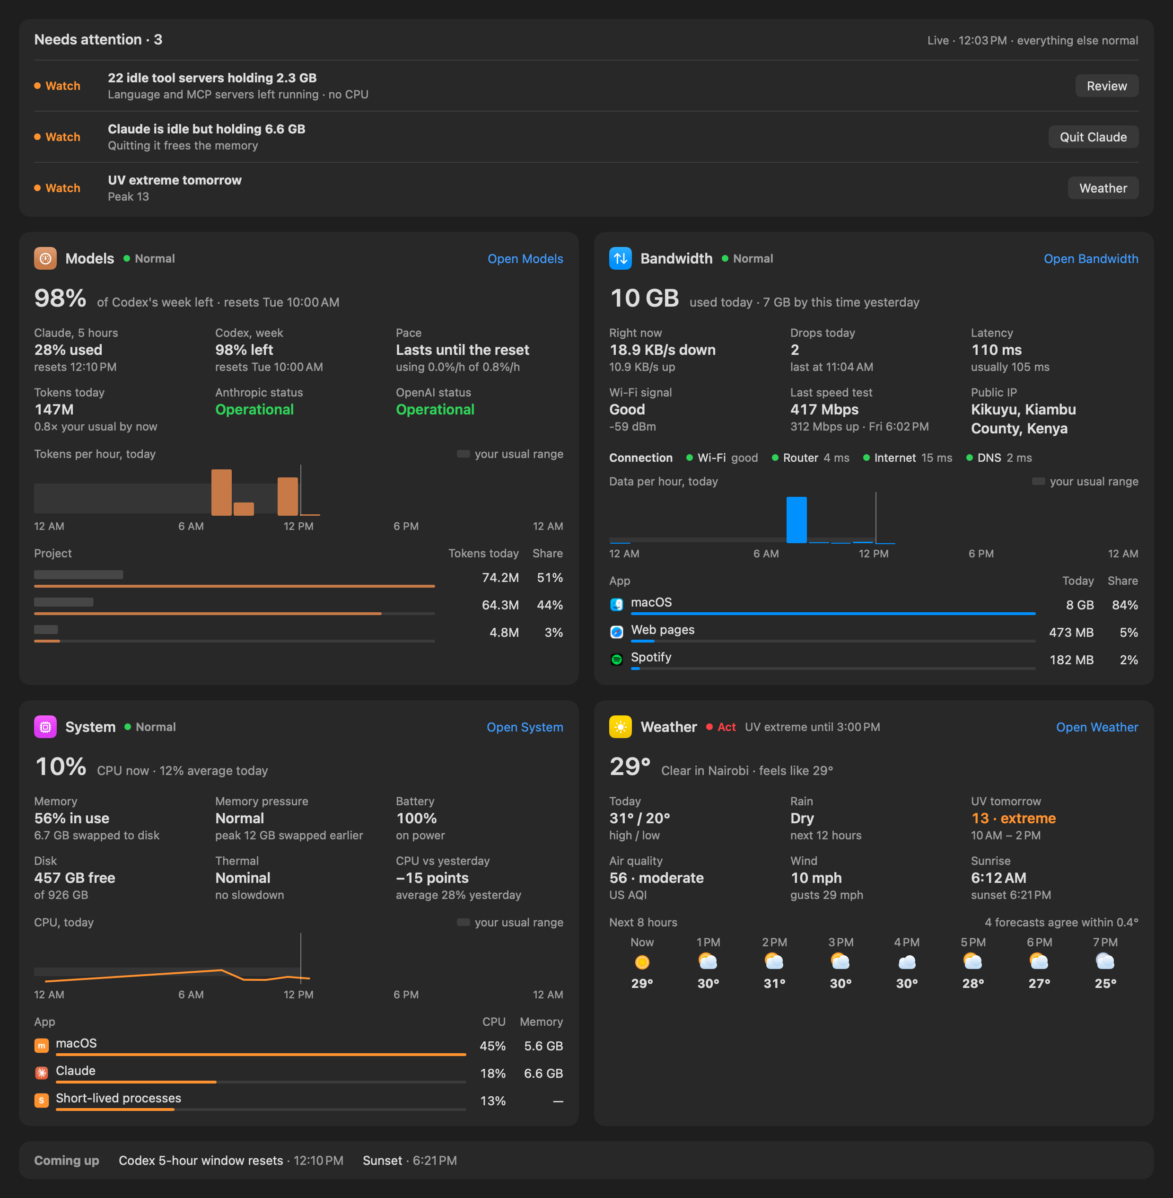Click the macOS bandwidth usage bar

tap(833, 614)
